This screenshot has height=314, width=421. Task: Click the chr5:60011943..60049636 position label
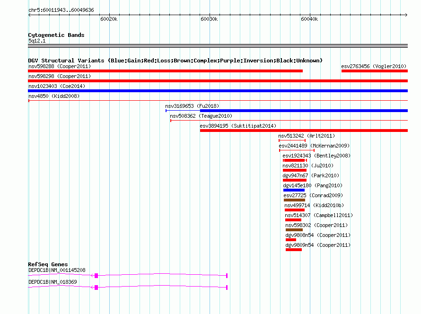click(61, 10)
